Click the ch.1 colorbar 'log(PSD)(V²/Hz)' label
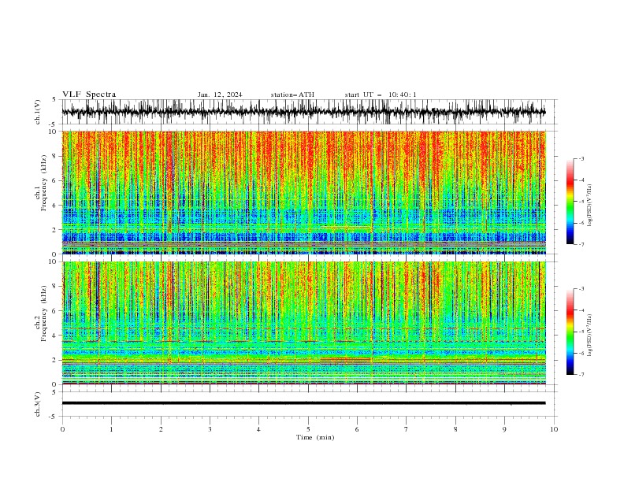 click(x=589, y=206)
